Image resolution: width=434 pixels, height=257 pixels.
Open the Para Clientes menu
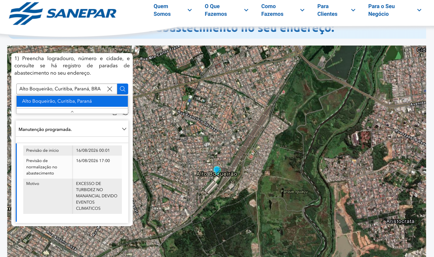pyautogui.click(x=336, y=10)
